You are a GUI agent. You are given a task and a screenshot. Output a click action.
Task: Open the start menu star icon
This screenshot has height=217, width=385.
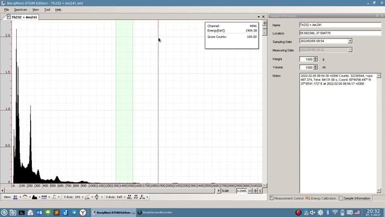4,213
